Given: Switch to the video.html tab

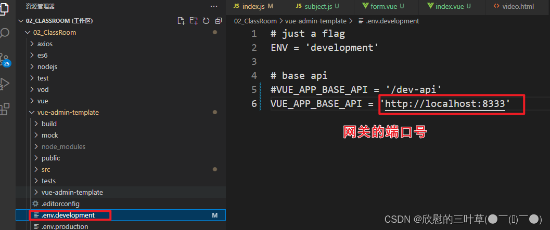Looking at the screenshot, I should (x=518, y=7).
